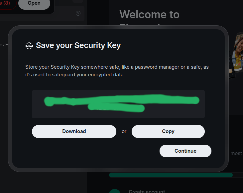This screenshot has height=193, width=243.
Task: Copy the Security Key to clipboard
Action: (x=168, y=131)
